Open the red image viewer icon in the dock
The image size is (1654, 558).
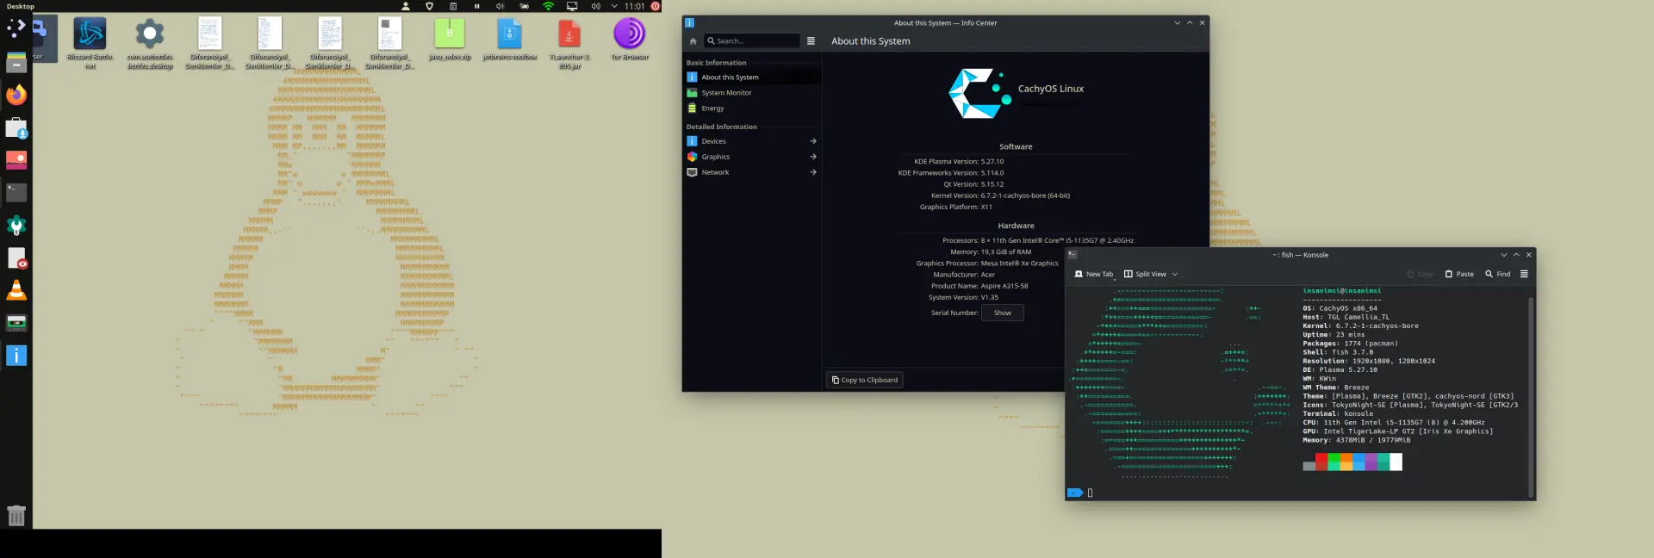click(16, 160)
